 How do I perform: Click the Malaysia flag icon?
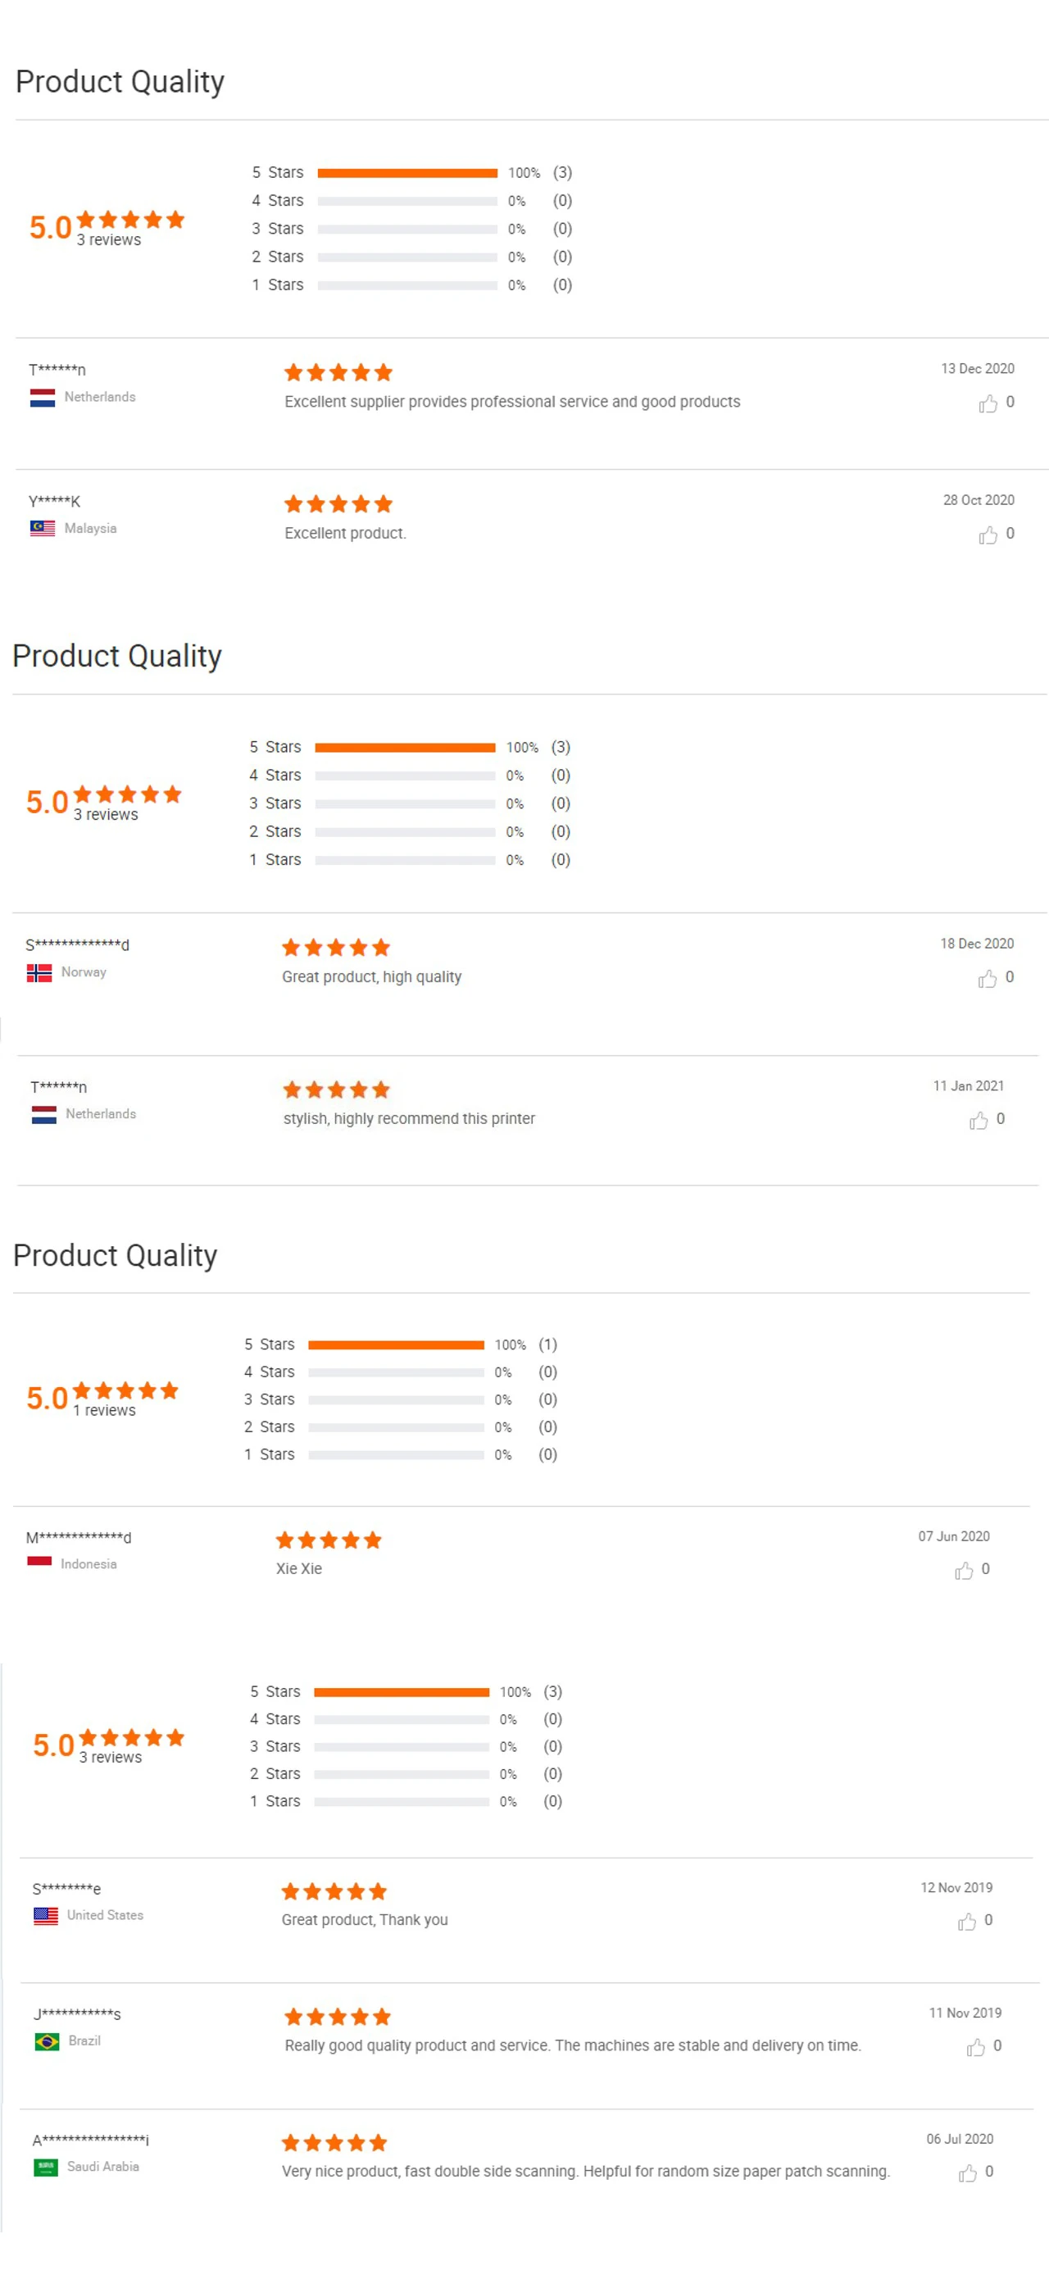click(43, 528)
